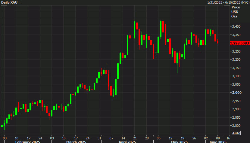Select the March 2025 month label

tap(76, 141)
